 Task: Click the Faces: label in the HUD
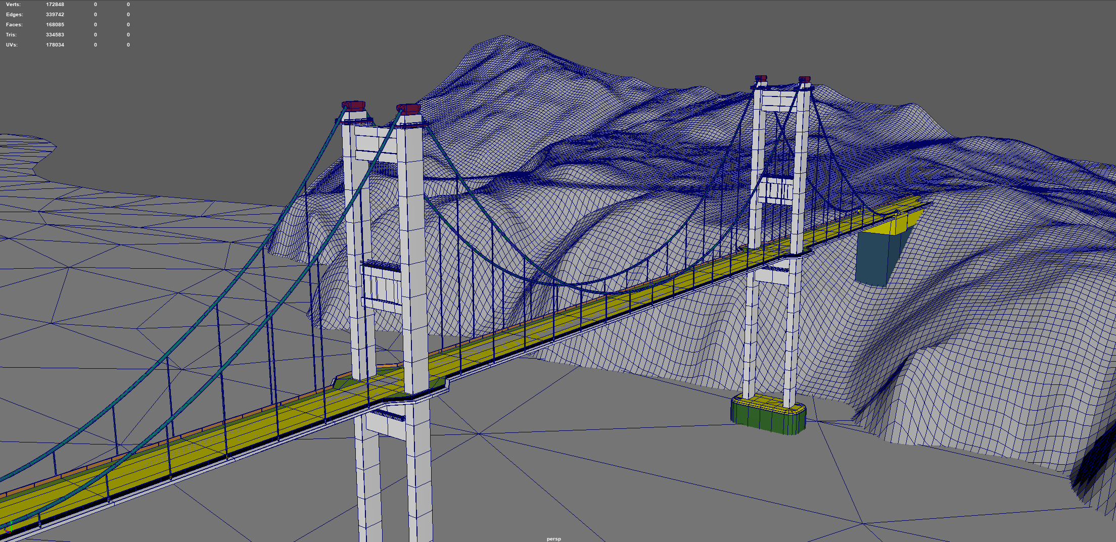tap(14, 25)
